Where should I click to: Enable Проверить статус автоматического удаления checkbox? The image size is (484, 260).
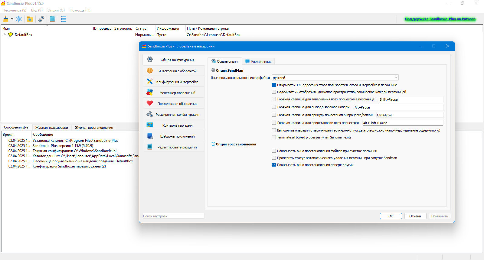coord(274,158)
